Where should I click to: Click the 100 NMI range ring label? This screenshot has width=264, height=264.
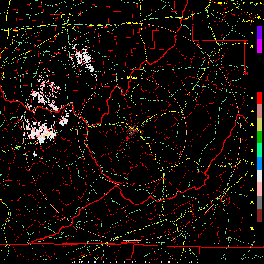(x=132, y=23)
